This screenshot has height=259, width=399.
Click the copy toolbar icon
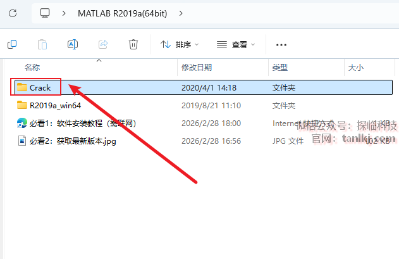coord(12,44)
